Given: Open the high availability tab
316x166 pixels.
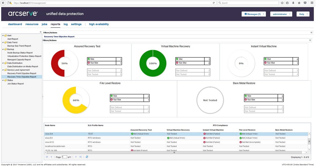Looking at the screenshot, I should coord(99,24).
